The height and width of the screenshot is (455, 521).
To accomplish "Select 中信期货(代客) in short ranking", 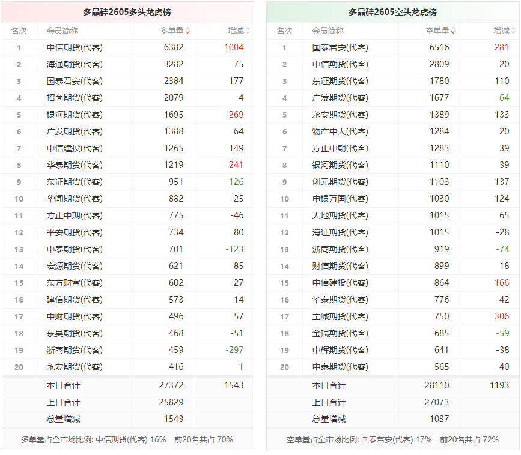I will (x=340, y=64).
